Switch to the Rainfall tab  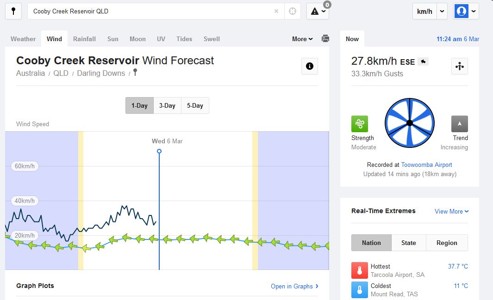coord(84,39)
